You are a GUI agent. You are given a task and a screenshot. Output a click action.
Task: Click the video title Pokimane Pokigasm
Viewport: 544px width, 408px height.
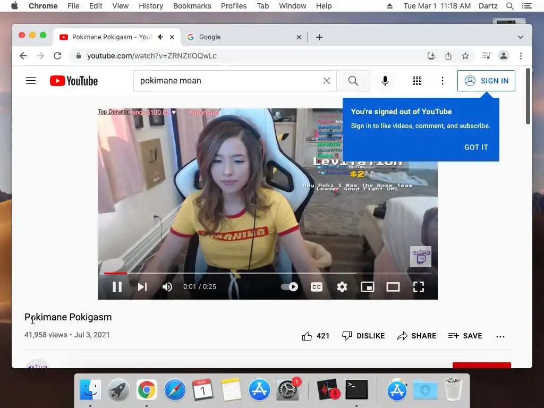click(68, 317)
